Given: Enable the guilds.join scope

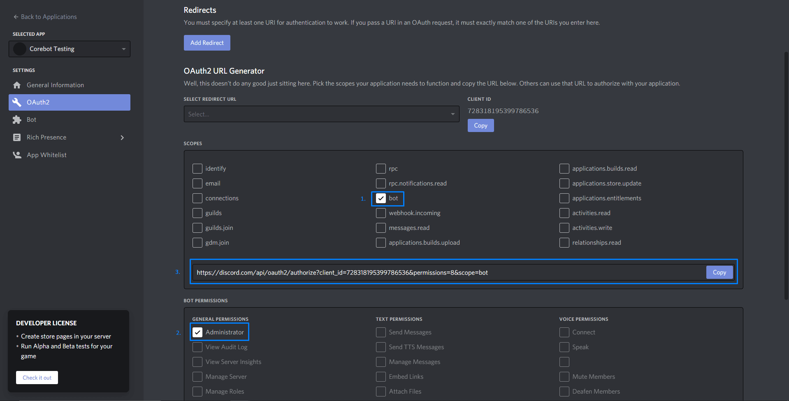Looking at the screenshot, I should [x=197, y=228].
